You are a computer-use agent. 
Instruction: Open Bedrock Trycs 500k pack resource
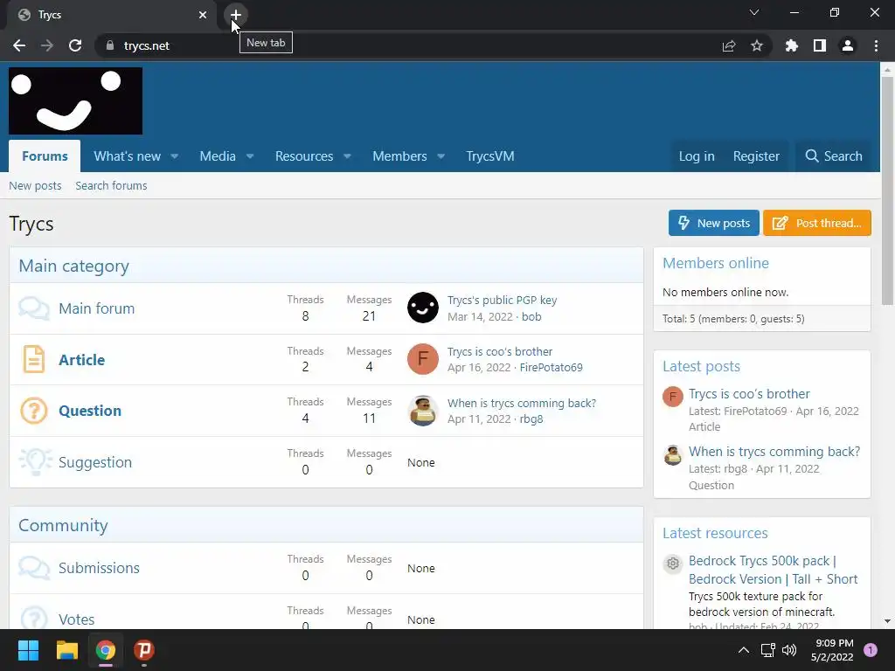(773, 570)
